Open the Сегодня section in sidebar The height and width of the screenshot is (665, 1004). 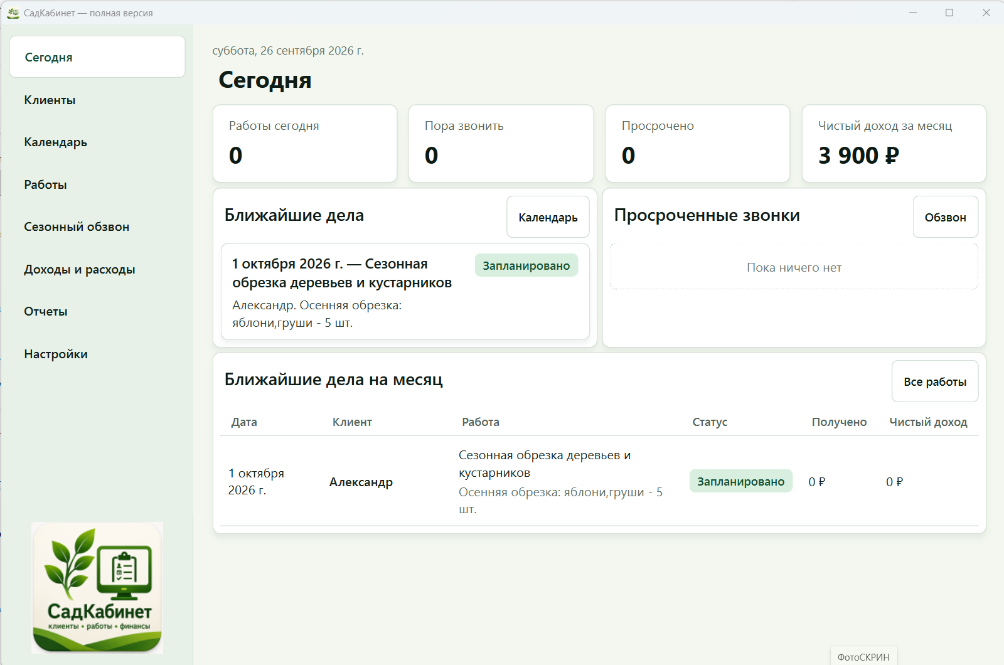click(97, 57)
